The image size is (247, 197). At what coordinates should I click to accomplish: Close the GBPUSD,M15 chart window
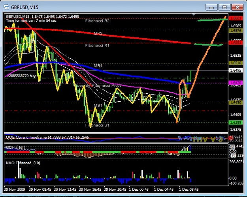click(x=237, y=7)
